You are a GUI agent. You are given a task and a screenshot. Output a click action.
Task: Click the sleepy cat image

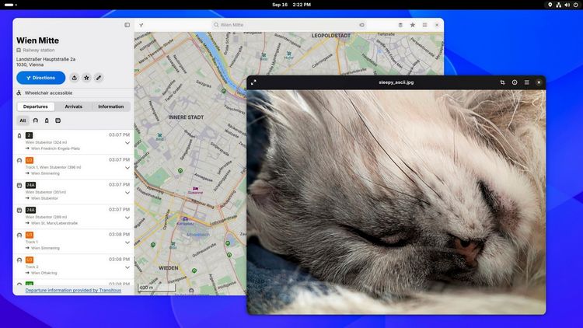pos(396,202)
